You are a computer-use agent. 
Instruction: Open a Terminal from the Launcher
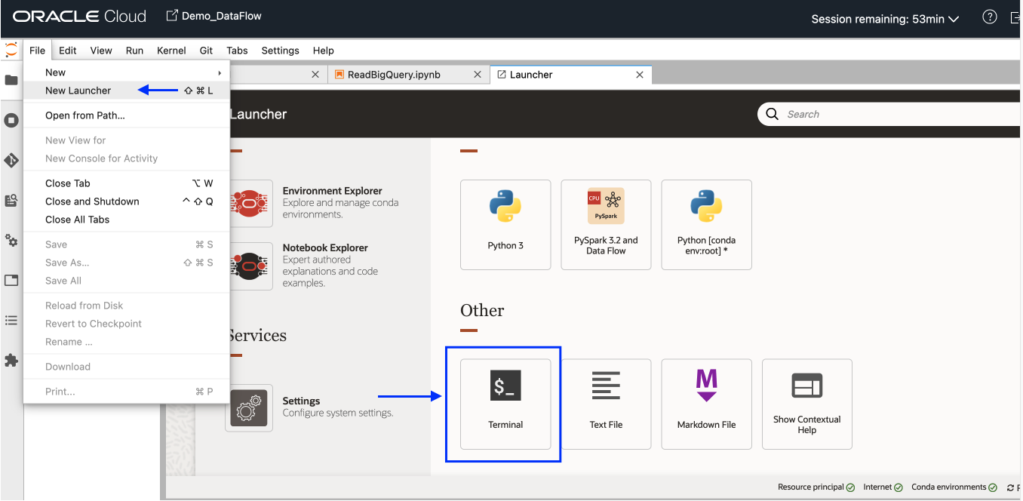pyautogui.click(x=505, y=404)
